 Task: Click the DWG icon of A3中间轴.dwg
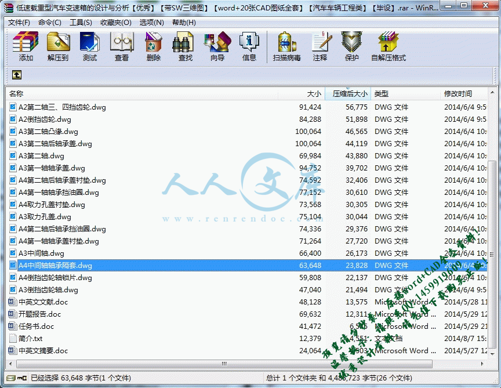tap(13, 253)
